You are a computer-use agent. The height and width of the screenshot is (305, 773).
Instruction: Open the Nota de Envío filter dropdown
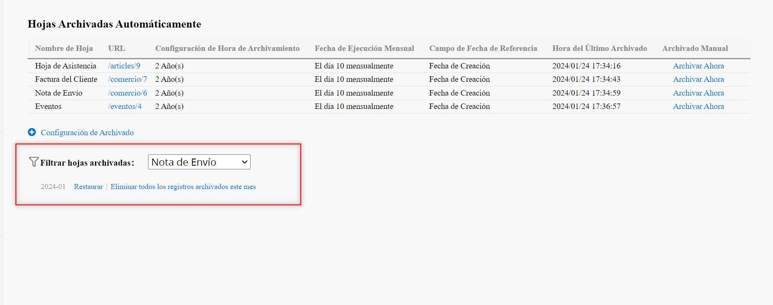tap(199, 162)
